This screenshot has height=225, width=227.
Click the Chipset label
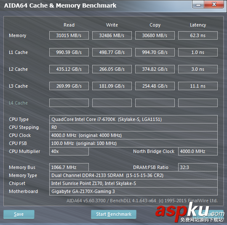[x=17, y=184]
